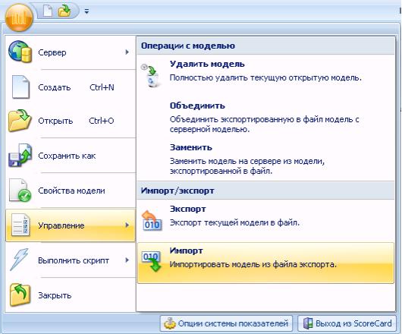Screen dimensions: 402x334
Task: Click the Свойства модели checkmark page icon
Action: [20, 190]
